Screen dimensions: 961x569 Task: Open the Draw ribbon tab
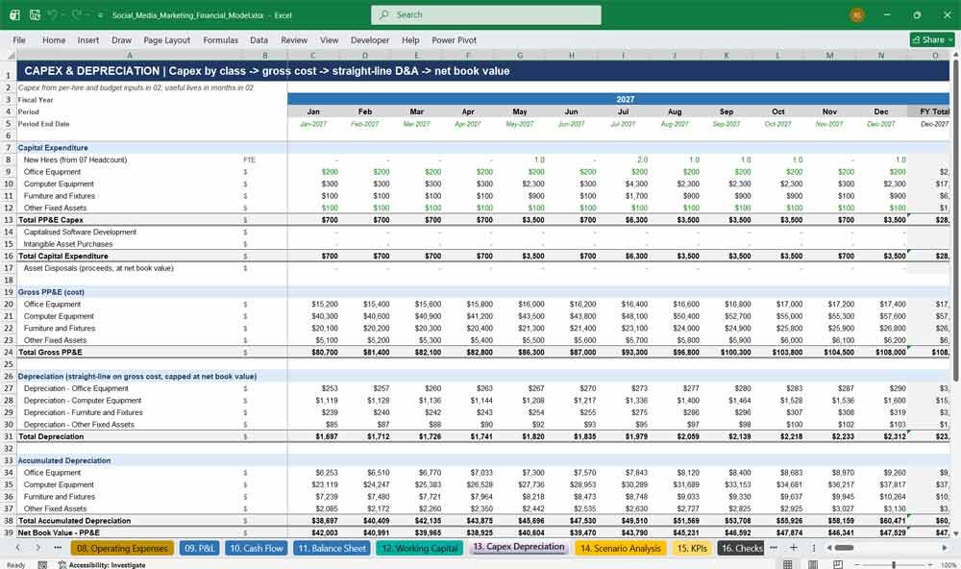pyautogui.click(x=121, y=39)
